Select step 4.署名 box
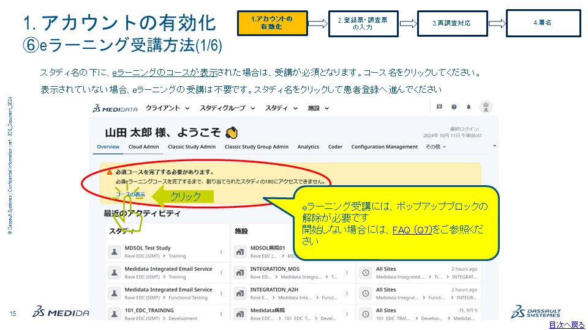This screenshot has width=588, height=330. click(x=543, y=23)
